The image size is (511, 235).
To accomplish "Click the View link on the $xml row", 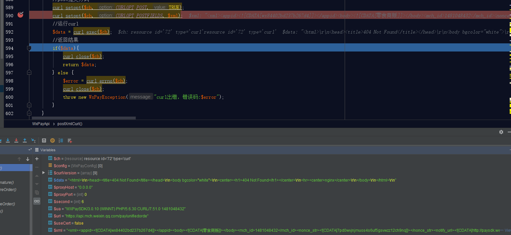I will point(508,230).
